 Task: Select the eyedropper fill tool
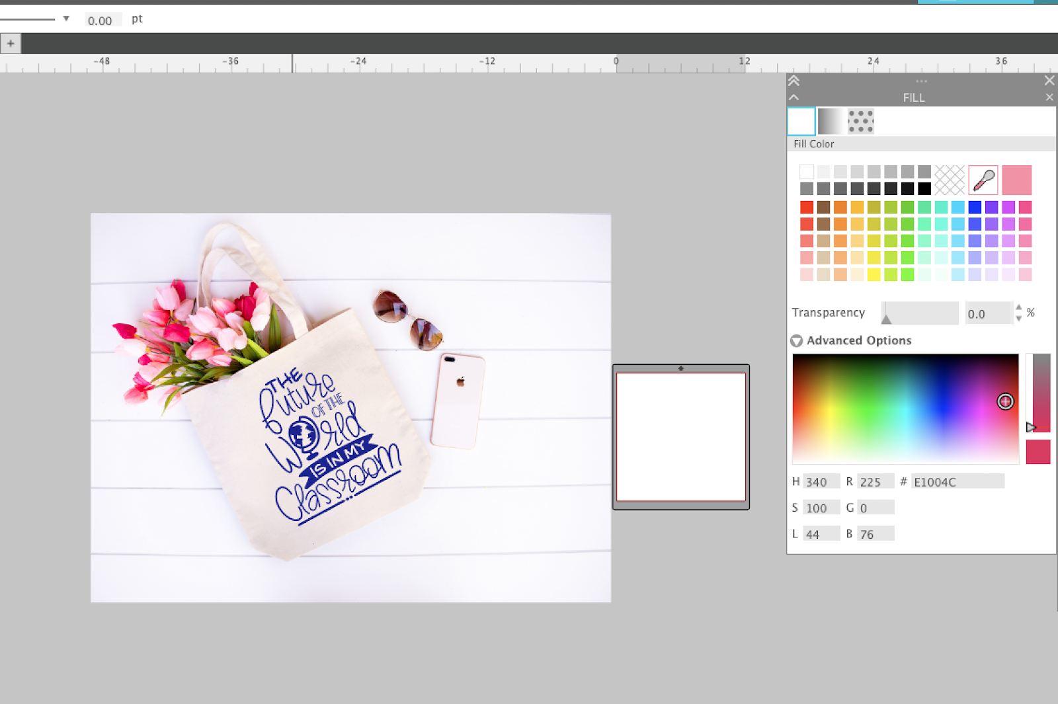(983, 180)
